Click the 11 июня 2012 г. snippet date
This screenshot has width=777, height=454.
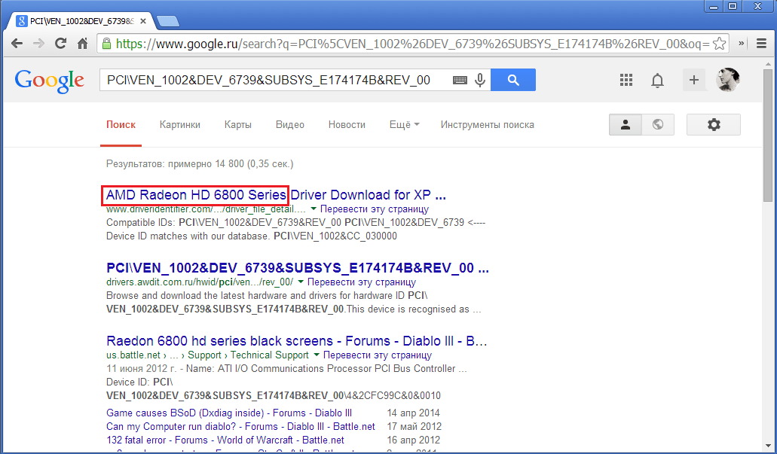click(x=141, y=368)
